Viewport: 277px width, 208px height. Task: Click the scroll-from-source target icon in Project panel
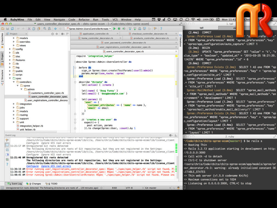pos(52,34)
